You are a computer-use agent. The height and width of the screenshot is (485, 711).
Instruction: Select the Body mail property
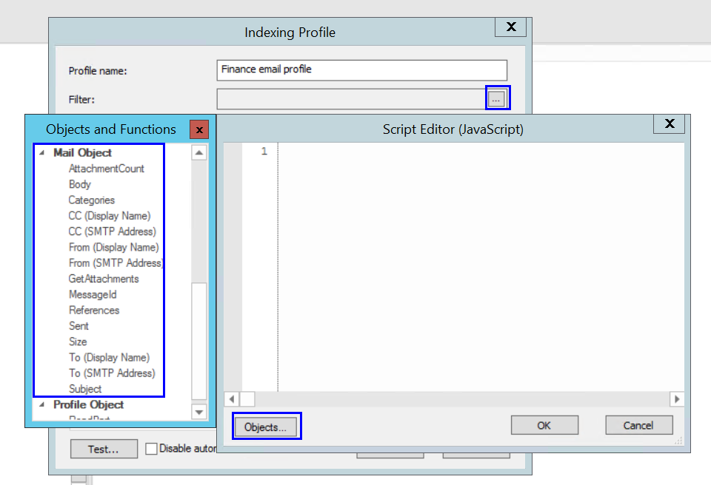pos(79,184)
